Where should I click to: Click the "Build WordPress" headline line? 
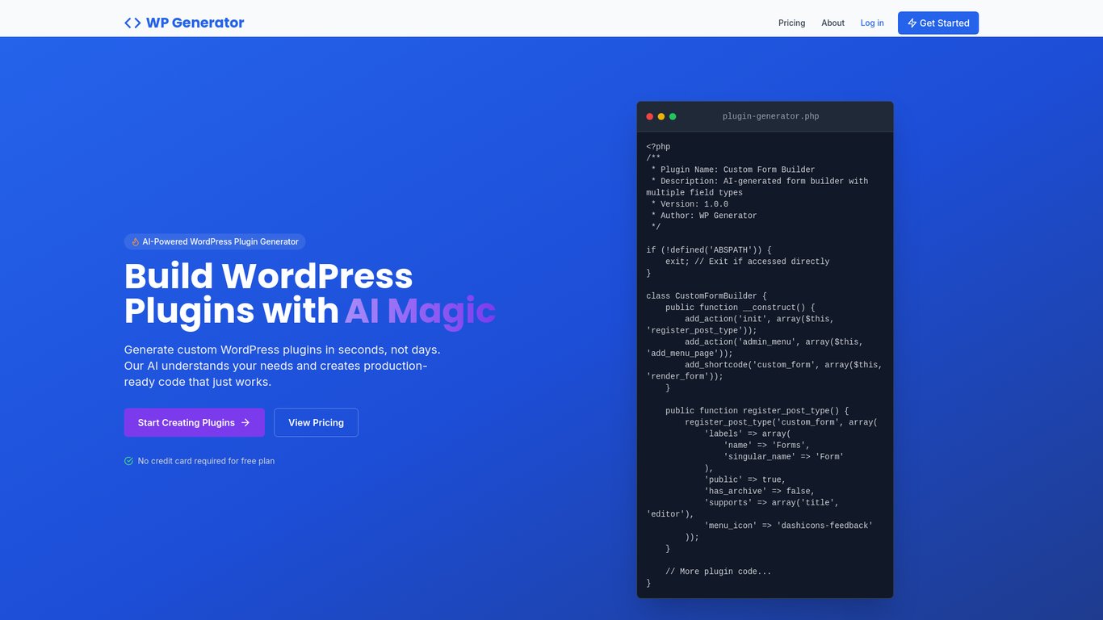tap(269, 276)
